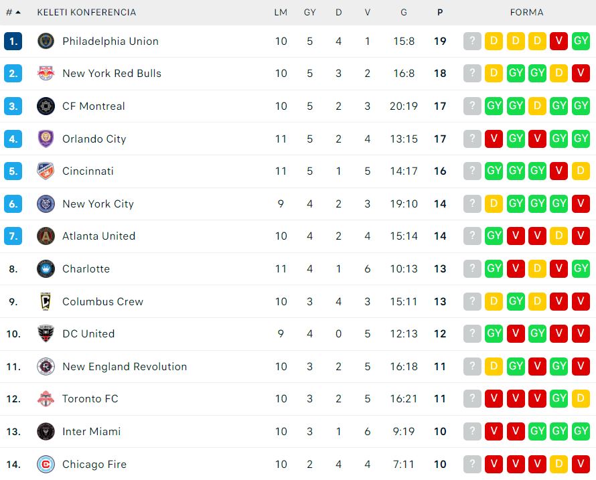Click the Columbus Crew logo
This screenshot has height=480, width=596.
click(x=46, y=301)
